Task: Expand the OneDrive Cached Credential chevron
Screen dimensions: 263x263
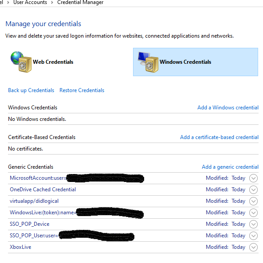Action: coord(253,190)
